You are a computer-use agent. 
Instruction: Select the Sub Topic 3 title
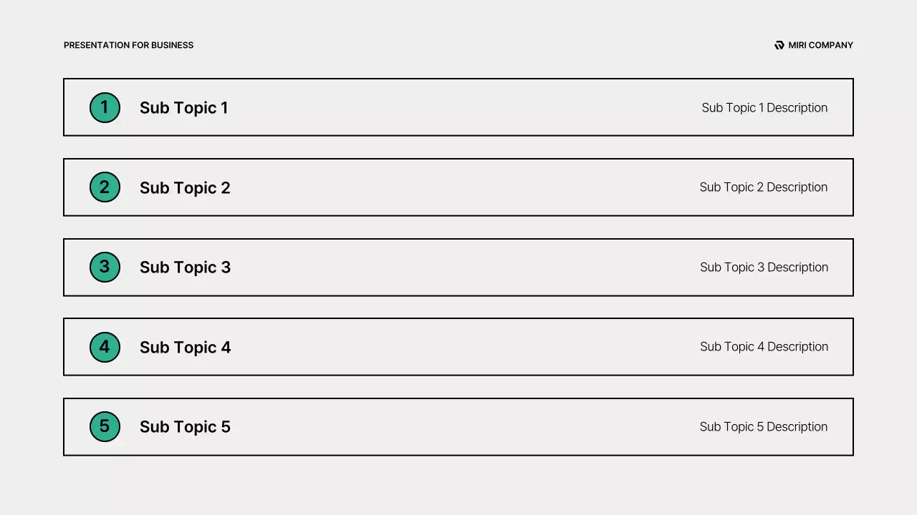tap(185, 267)
